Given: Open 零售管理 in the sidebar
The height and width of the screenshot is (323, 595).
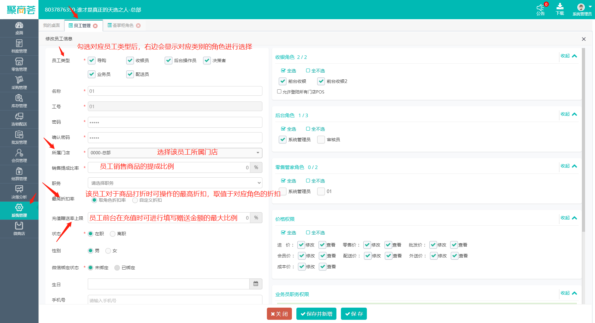Looking at the screenshot, I should (x=19, y=65).
